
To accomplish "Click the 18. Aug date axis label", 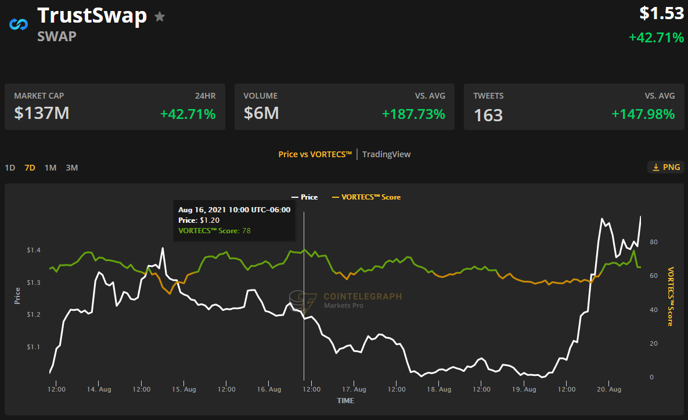I will tap(440, 389).
